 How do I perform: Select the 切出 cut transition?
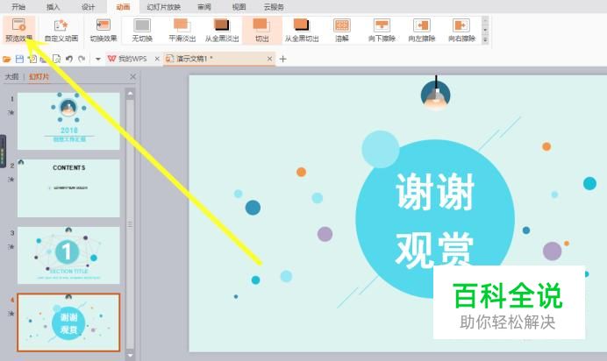click(x=262, y=30)
